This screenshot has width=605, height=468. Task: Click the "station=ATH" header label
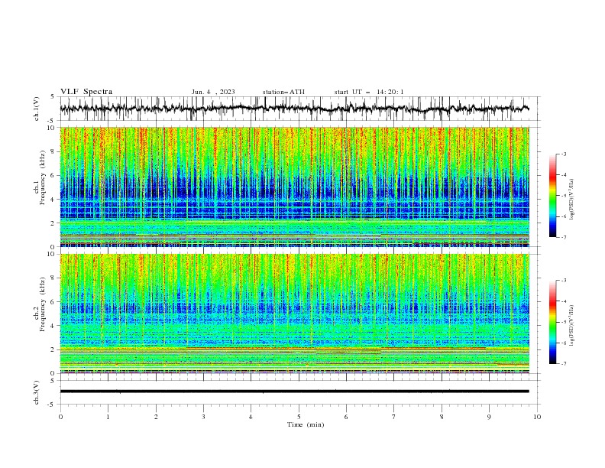(x=283, y=92)
